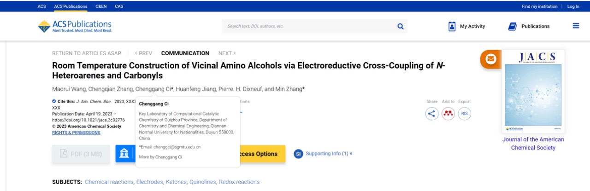The width and height of the screenshot is (590, 191).
Task: Click the Log In link
Action: (x=573, y=6)
